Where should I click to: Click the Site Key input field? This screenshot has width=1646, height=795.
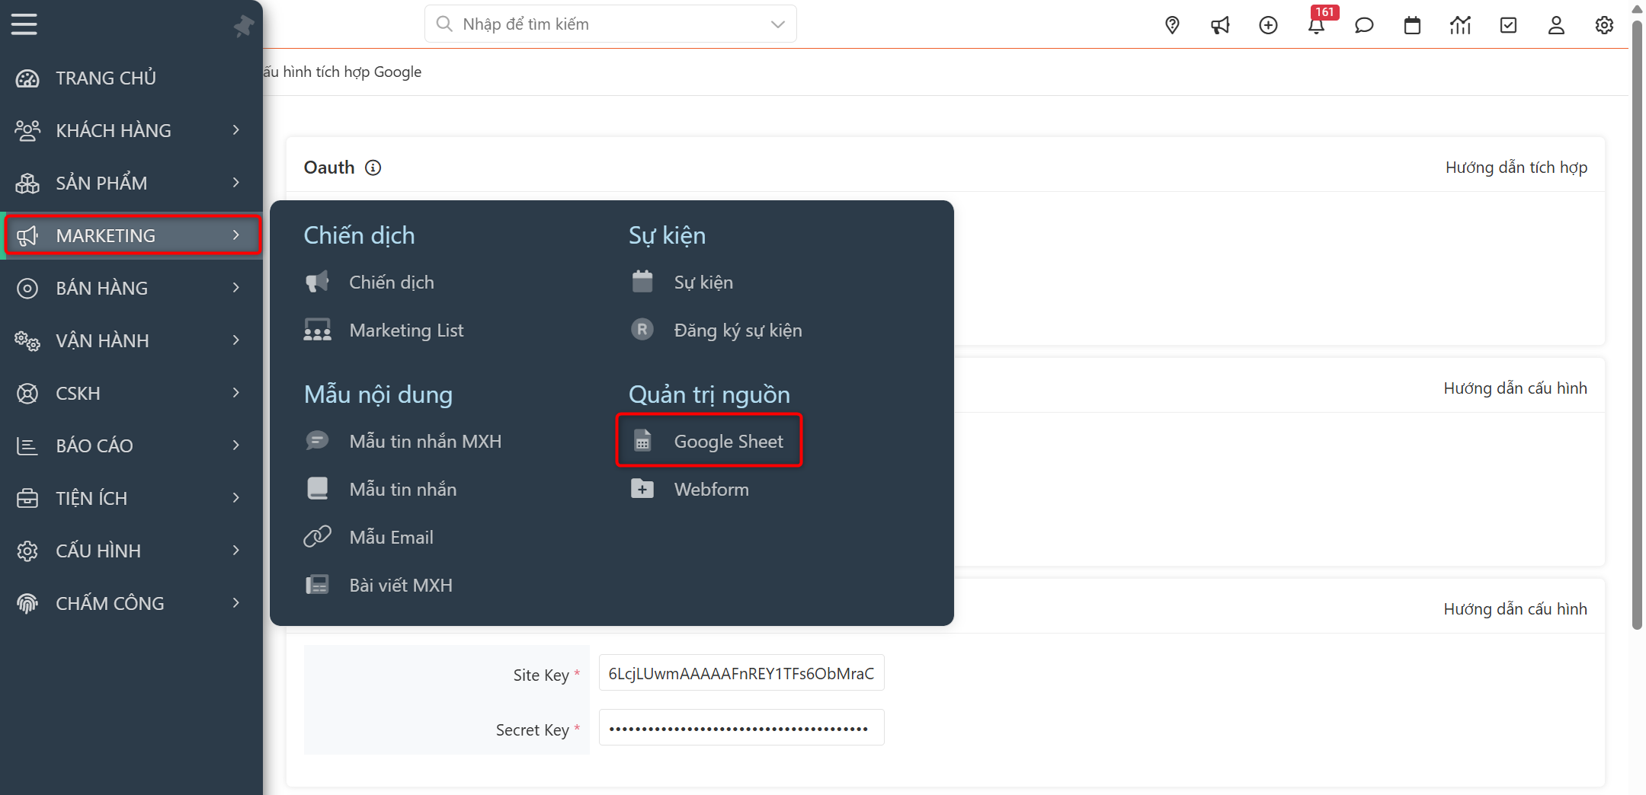(x=741, y=673)
